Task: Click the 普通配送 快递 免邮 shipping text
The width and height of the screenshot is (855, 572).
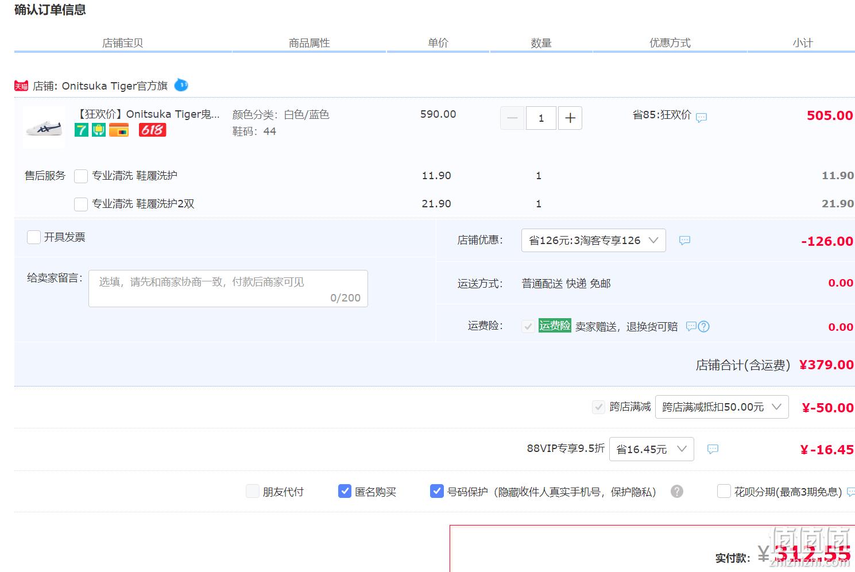Action: click(566, 284)
